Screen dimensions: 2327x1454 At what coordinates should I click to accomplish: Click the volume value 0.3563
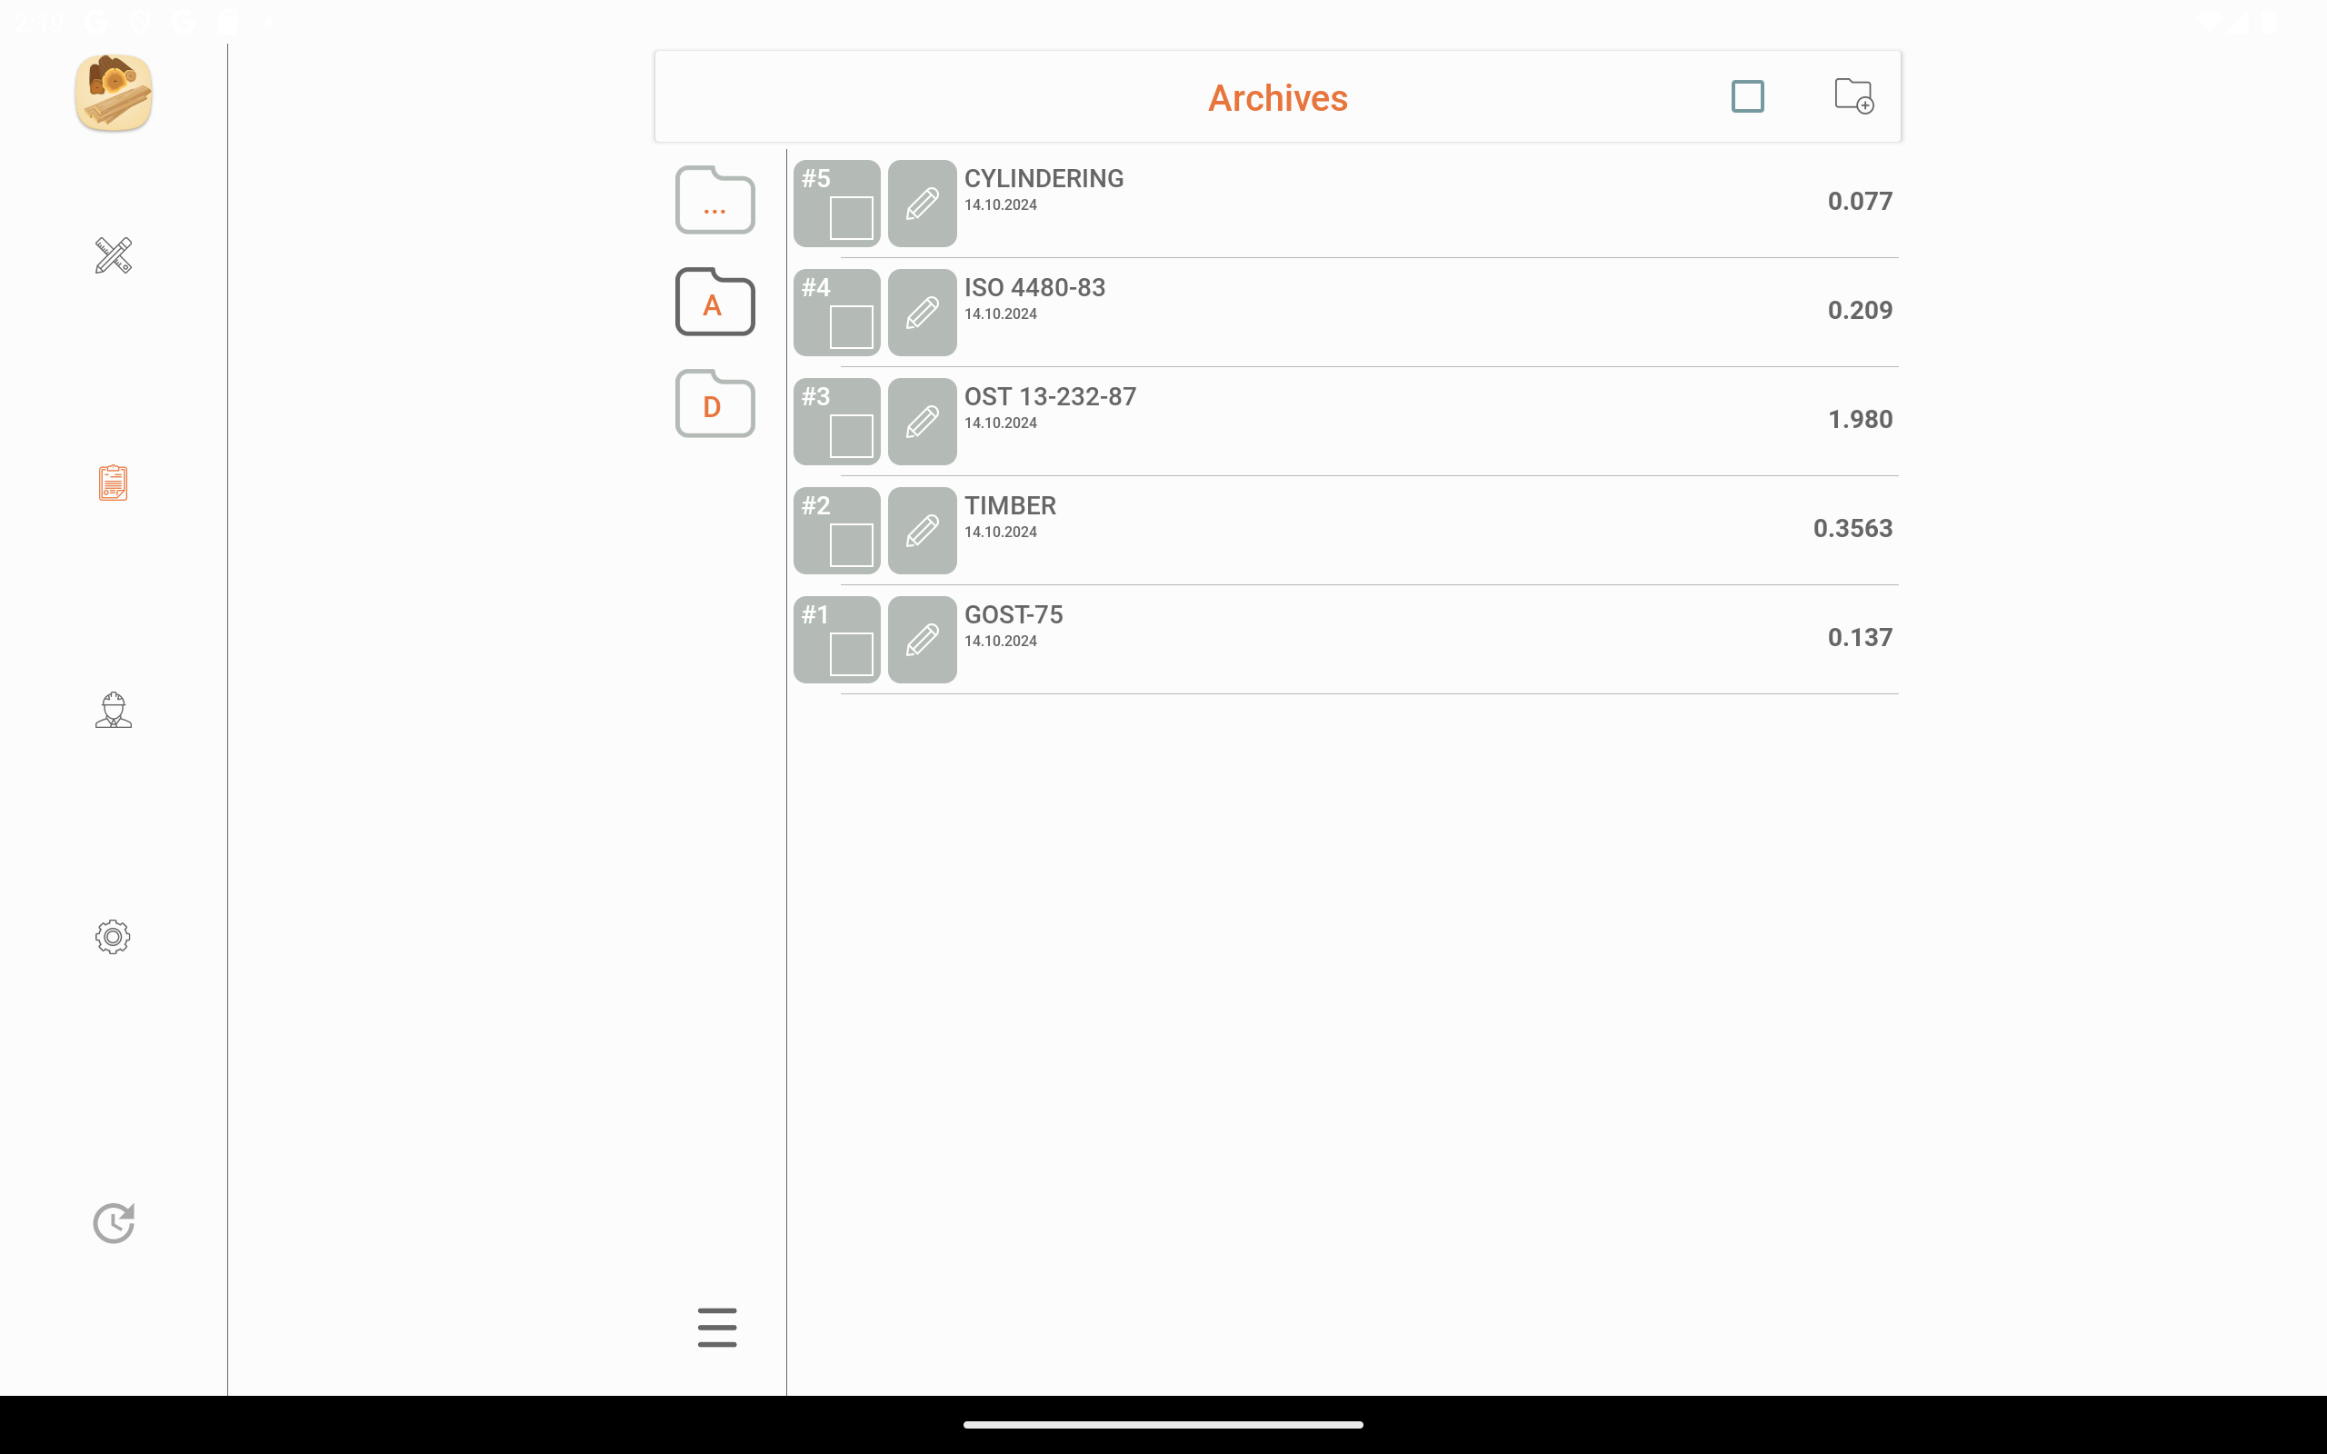pyautogui.click(x=1853, y=528)
